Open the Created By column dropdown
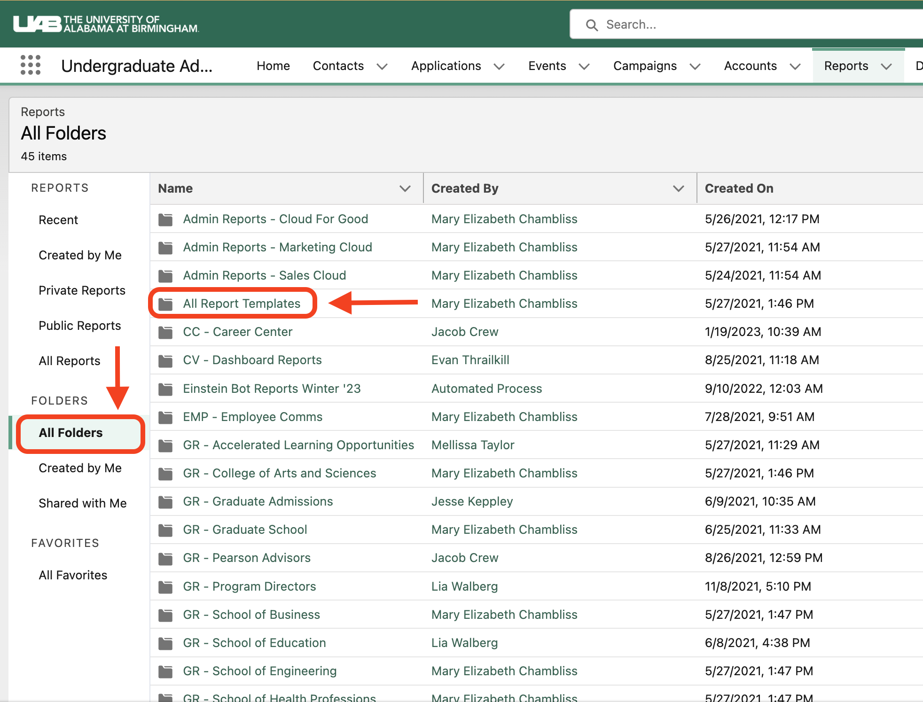This screenshot has height=702, width=923. pos(679,188)
